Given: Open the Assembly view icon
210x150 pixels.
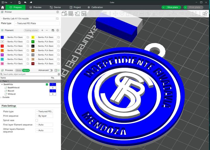Looking at the screenshot, I should click(x=205, y=14).
